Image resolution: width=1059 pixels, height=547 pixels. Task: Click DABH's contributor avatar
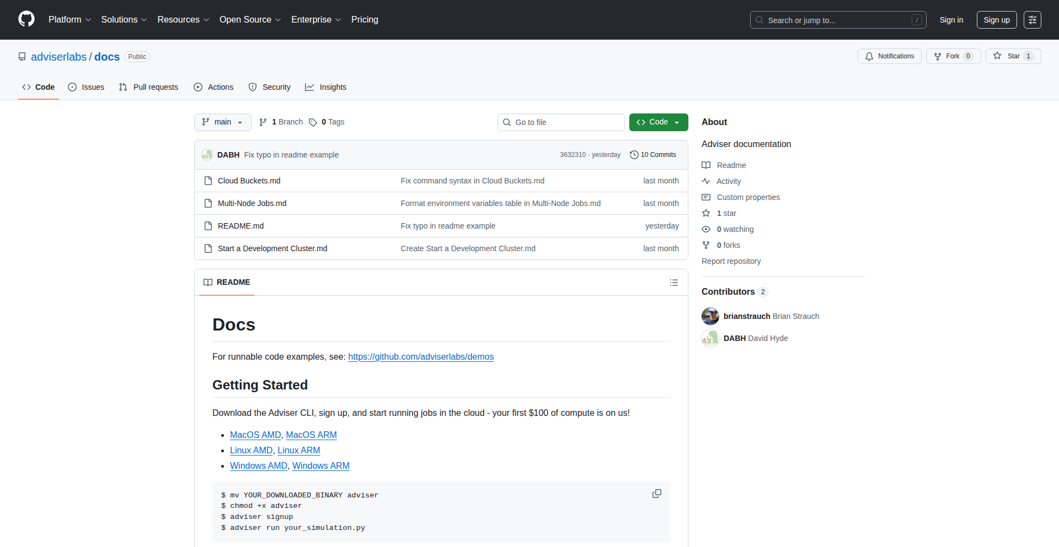tap(710, 338)
